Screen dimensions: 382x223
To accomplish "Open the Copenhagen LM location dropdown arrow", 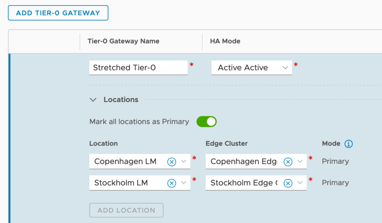I will pyautogui.click(x=184, y=161).
